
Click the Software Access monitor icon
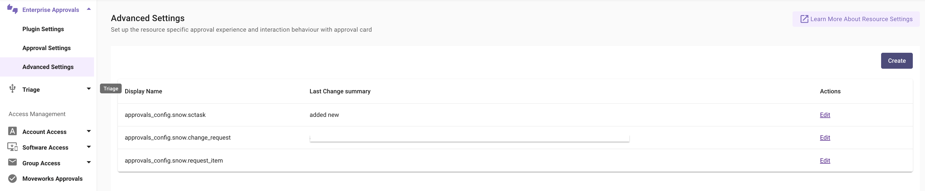tap(12, 147)
